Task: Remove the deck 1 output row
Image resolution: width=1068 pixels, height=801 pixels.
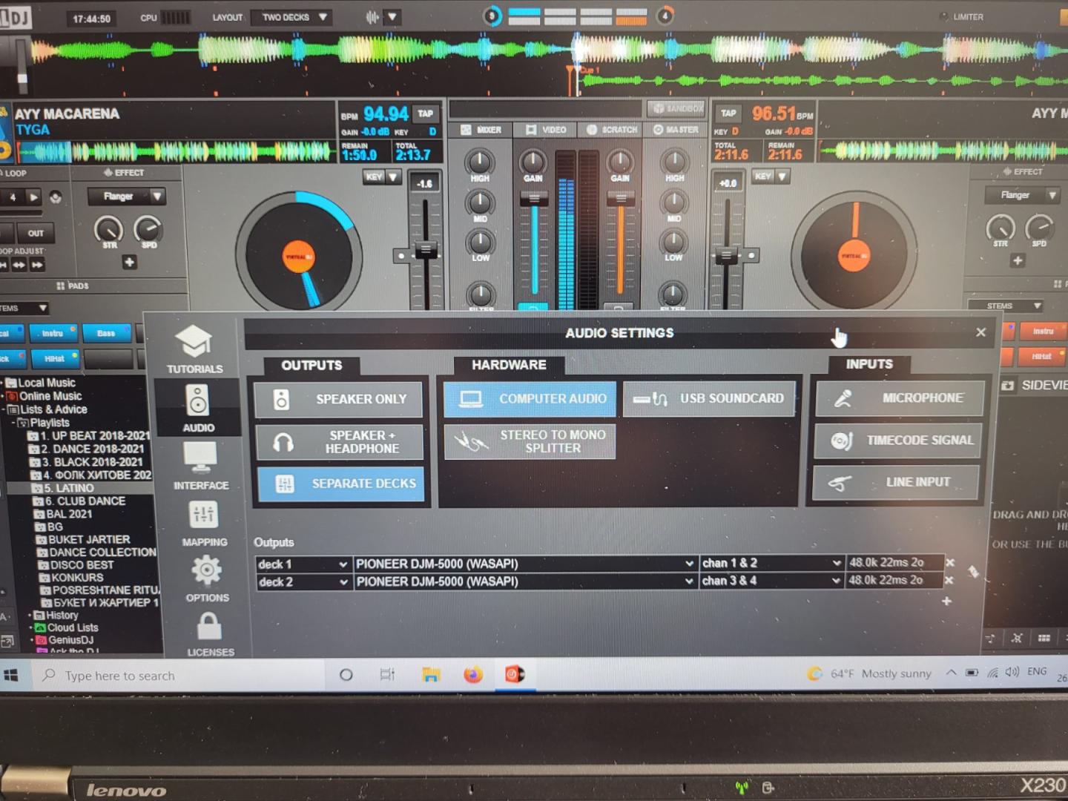Action: 950,563
